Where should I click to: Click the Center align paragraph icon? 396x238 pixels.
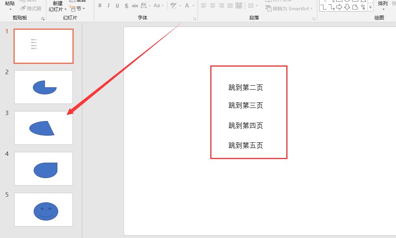tap(213, 6)
